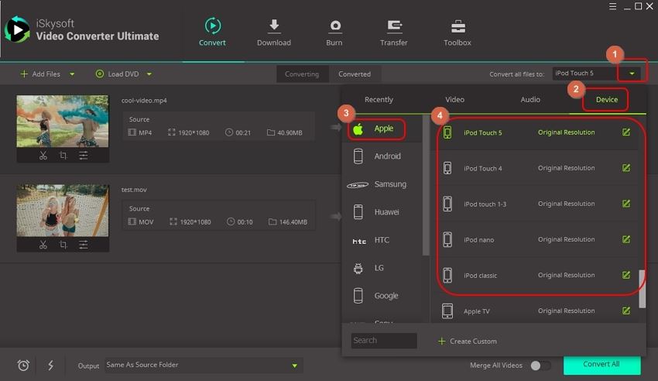
Task: Switch to the Converted tab
Action: (355, 74)
